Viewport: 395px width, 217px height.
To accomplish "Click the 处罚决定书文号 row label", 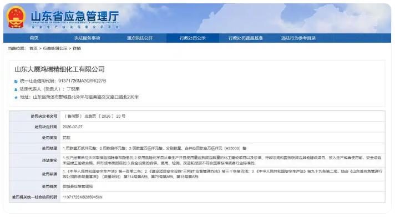I will [x=44, y=116].
